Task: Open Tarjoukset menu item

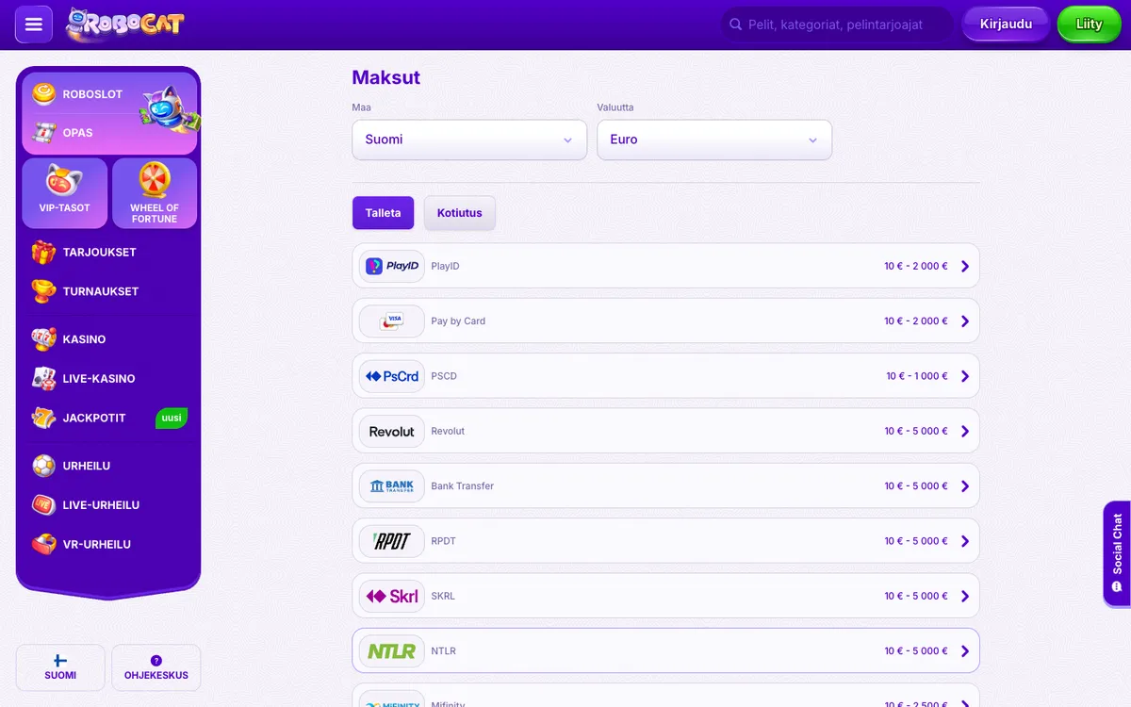Action: coord(100,253)
